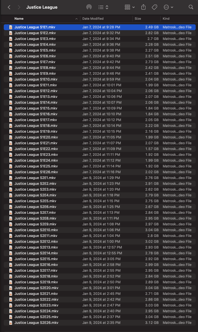Screen dimensions: 198x332
Task: Select file name Justice League S1E13.mkv
Action: click(36, 96)
